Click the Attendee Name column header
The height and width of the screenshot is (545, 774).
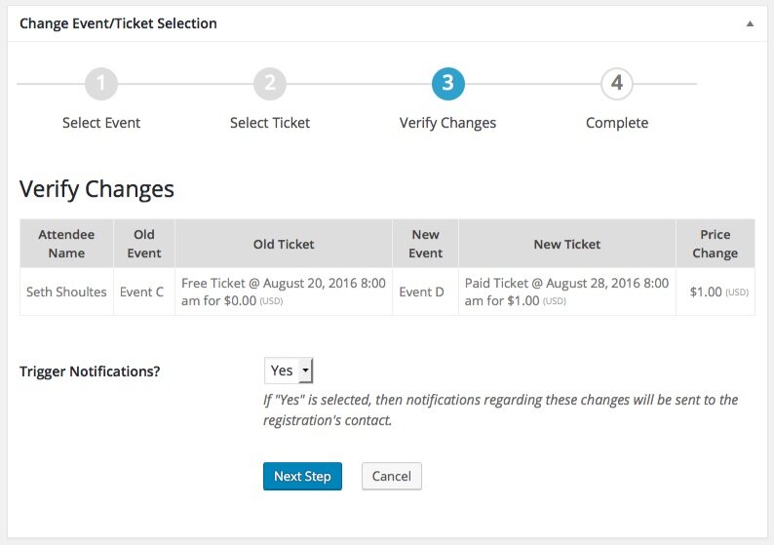tap(67, 244)
